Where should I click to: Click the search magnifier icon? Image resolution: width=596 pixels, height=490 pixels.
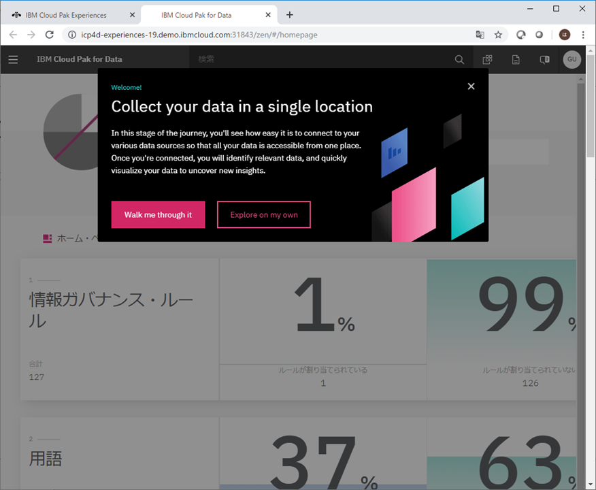tap(459, 60)
